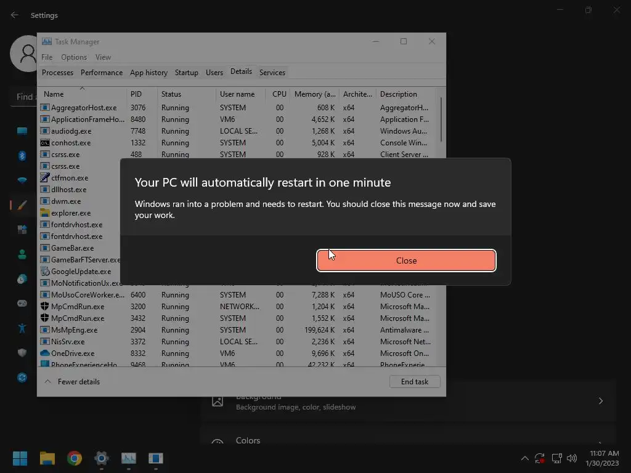
Task: Select the MoUsoCoreWorker.exe row icon
Action: coord(44,294)
